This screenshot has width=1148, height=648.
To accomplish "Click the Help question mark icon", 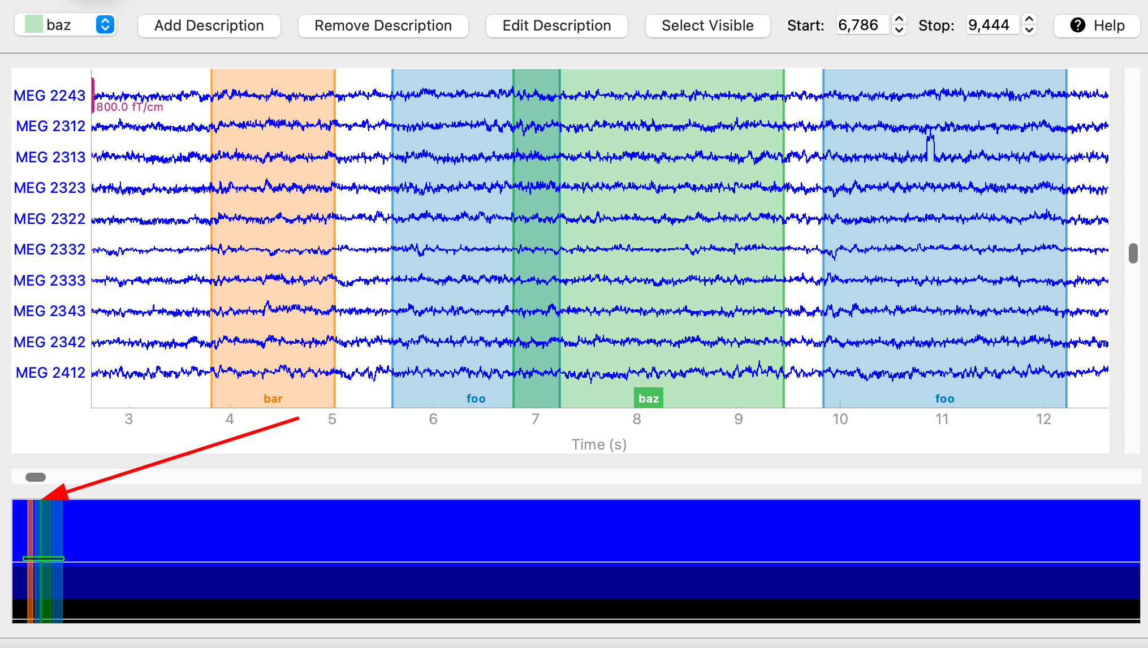I will click(x=1077, y=25).
